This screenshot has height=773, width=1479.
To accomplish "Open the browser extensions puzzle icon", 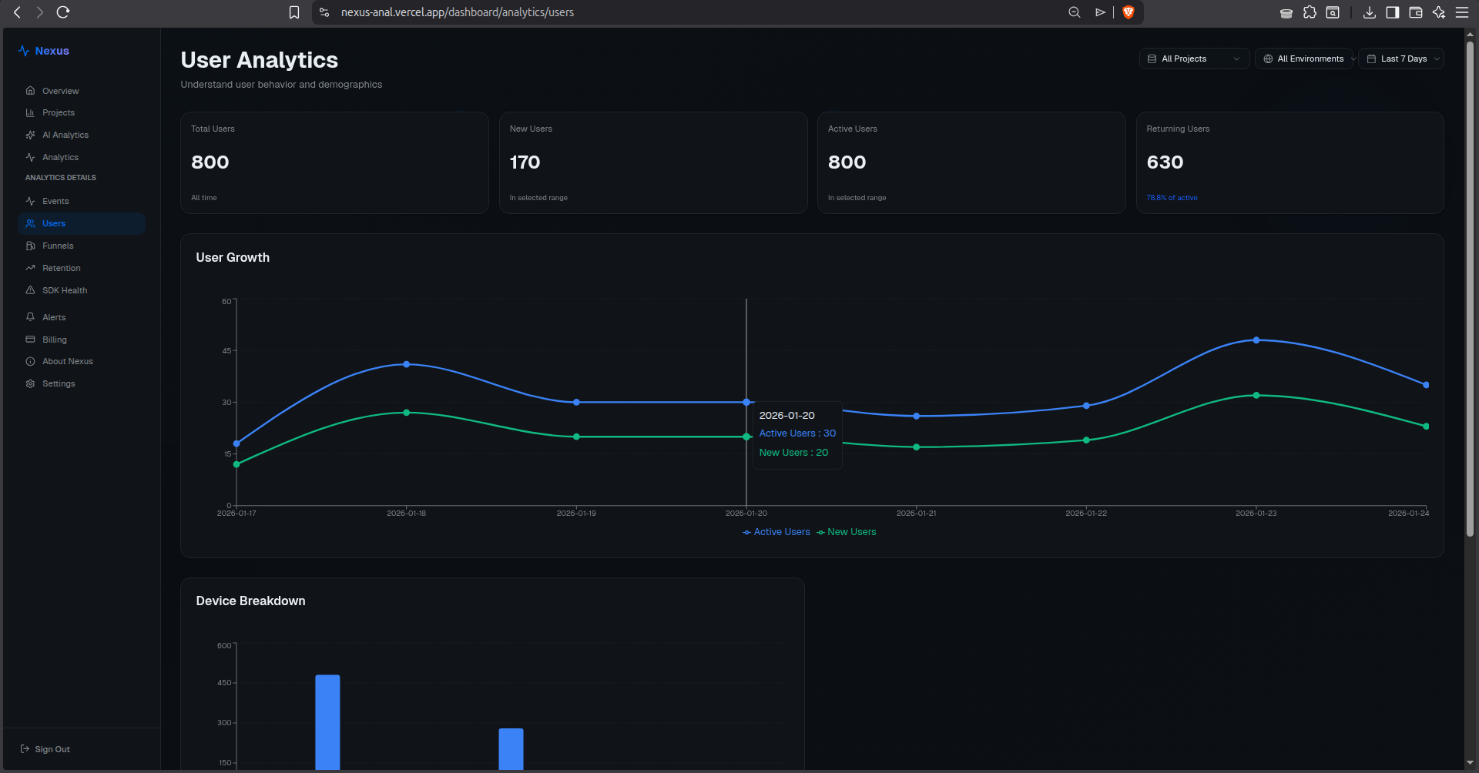I will point(1310,12).
